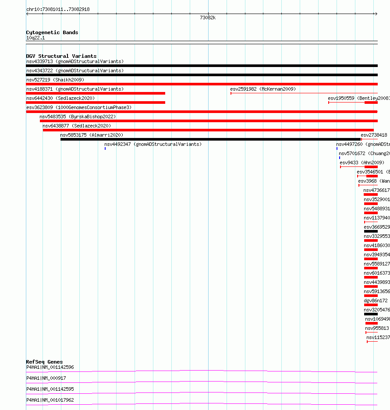Click the left arrow end of ruler

[x=27, y=14]
